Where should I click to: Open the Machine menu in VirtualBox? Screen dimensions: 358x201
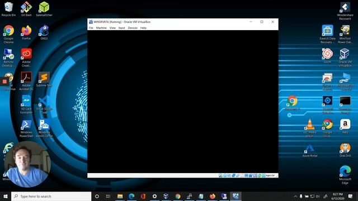tap(101, 28)
